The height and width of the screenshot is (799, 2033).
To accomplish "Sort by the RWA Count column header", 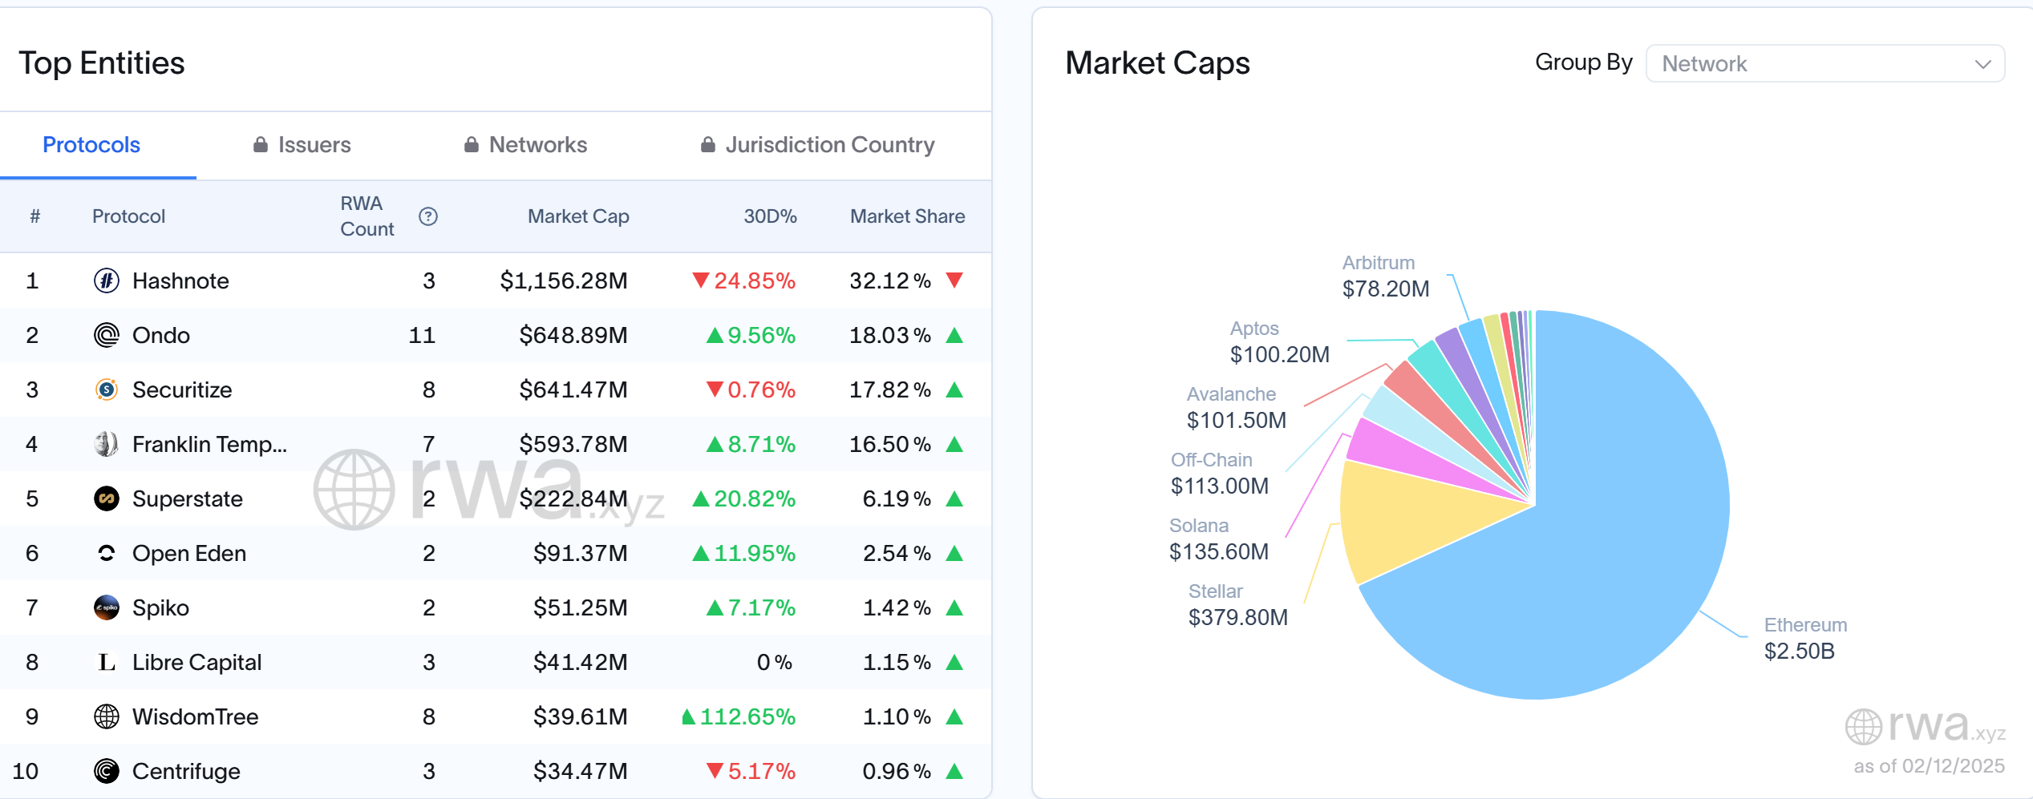I will [x=367, y=216].
